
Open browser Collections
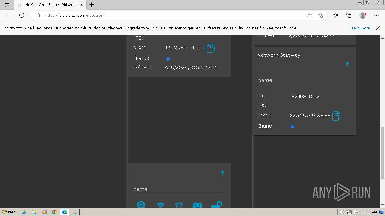(x=349, y=15)
